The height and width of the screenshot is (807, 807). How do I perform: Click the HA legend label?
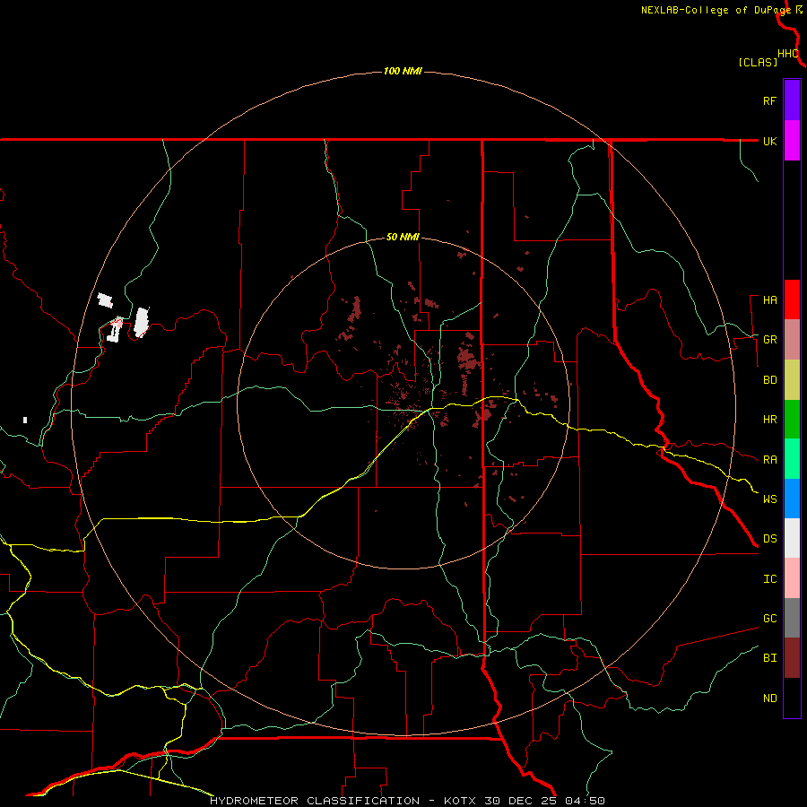point(769,300)
